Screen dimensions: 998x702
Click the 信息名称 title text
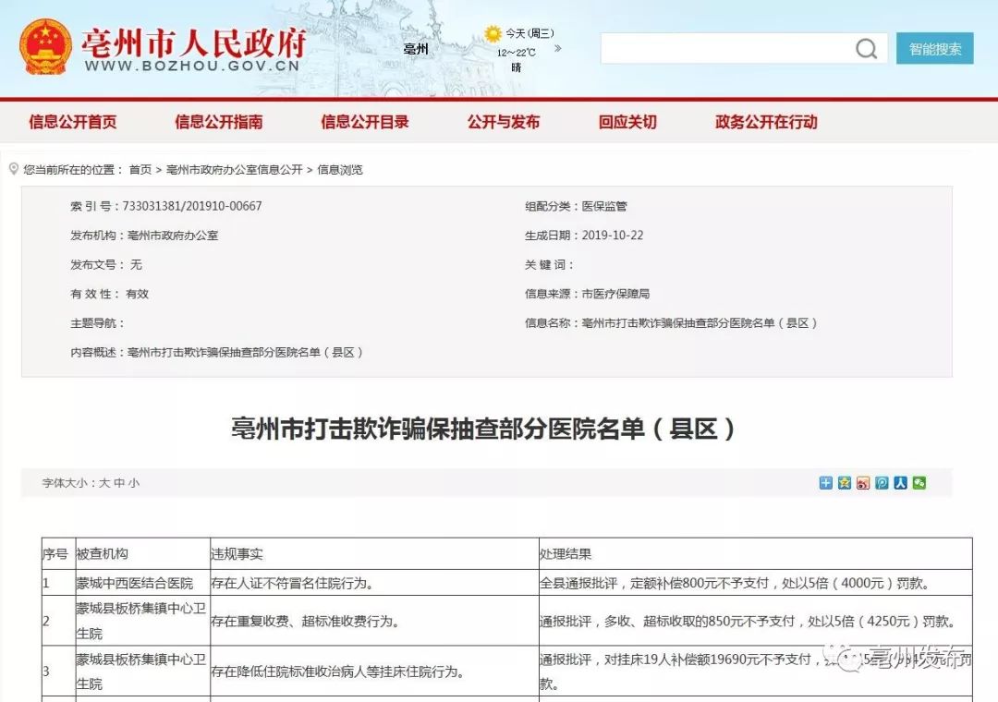pyautogui.click(x=699, y=322)
